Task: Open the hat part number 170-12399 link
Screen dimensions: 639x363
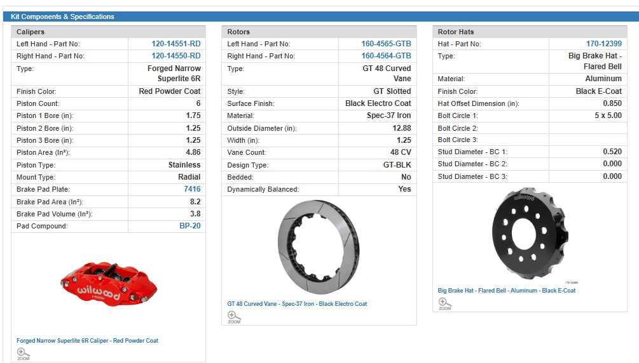Action: click(603, 44)
